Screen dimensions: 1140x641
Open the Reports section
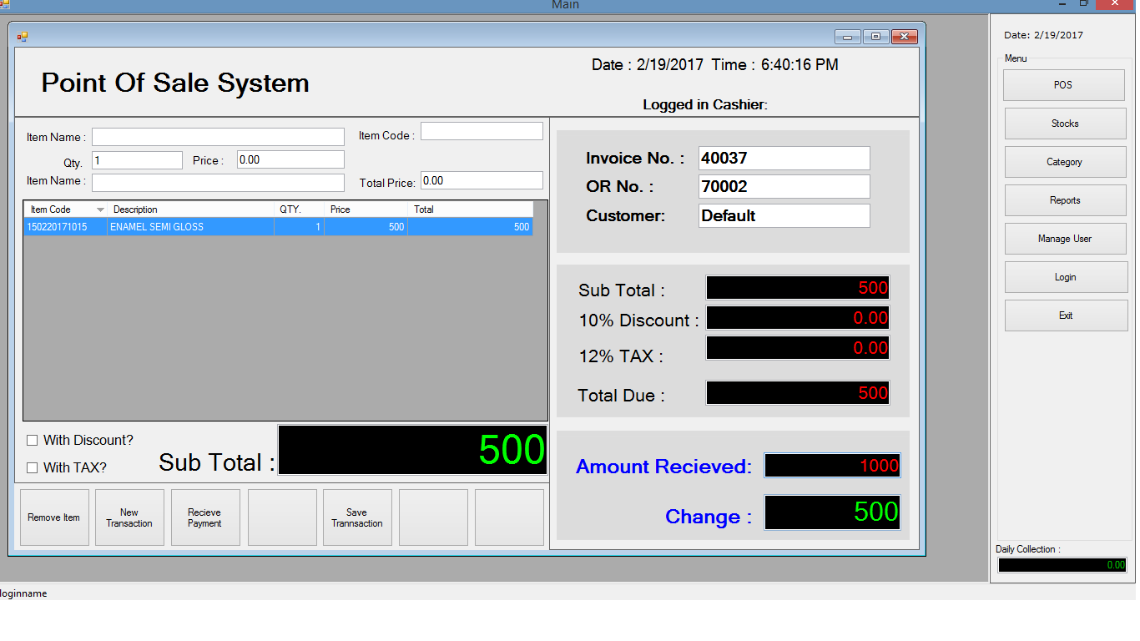click(1065, 200)
